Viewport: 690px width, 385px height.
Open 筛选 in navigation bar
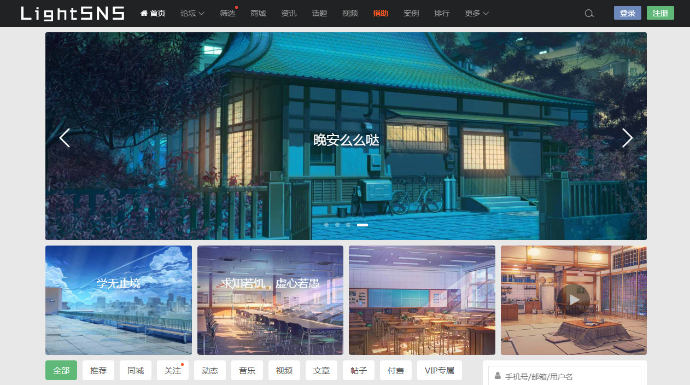[x=227, y=13]
